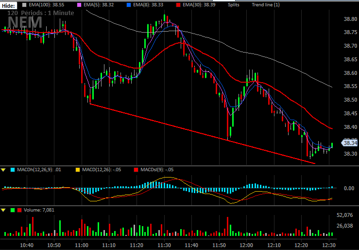Click the blue EMA(8) color swatch
Image resolution: width=359 pixels, height=250 pixels.
pos(129,4)
